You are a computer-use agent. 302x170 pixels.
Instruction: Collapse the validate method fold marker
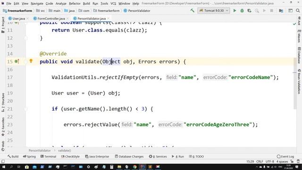click(25, 61)
